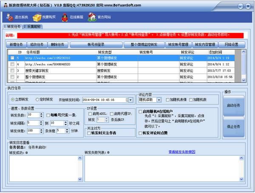The height and width of the screenshot is (193, 255).
Task: Click the 转发间隔 maximum value spinner
Action: [65, 123]
